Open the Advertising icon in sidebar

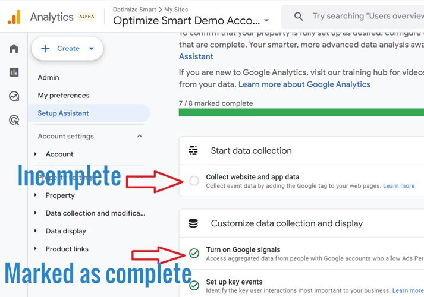(14, 120)
